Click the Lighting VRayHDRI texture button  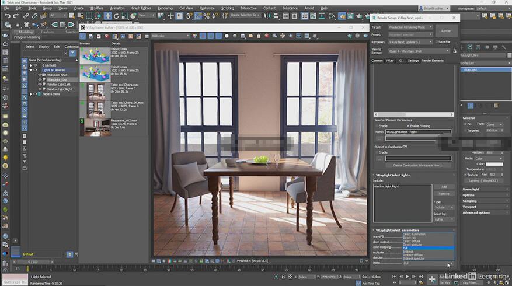click(x=483, y=180)
